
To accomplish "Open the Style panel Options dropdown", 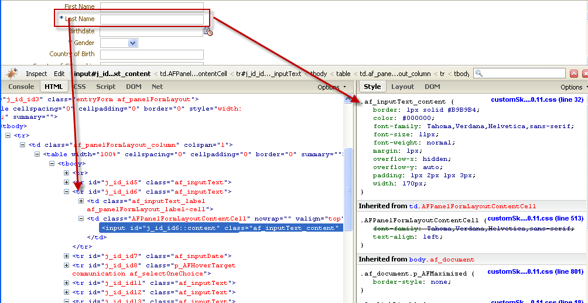I will [574, 87].
